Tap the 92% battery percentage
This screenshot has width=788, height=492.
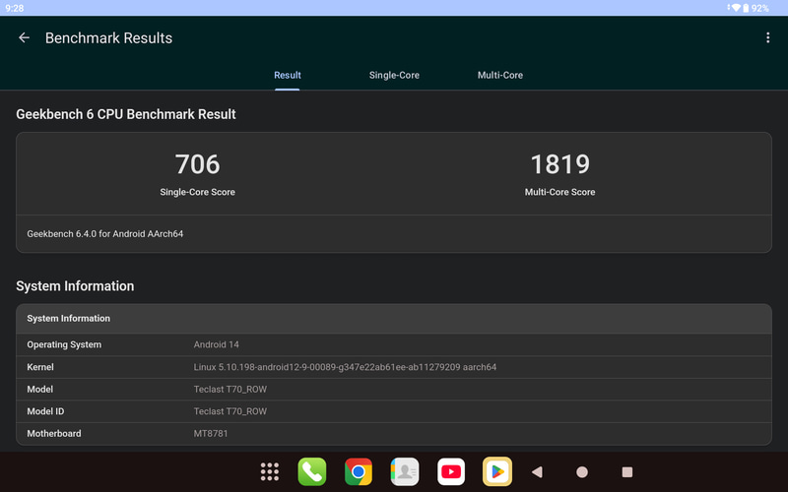tap(759, 8)
